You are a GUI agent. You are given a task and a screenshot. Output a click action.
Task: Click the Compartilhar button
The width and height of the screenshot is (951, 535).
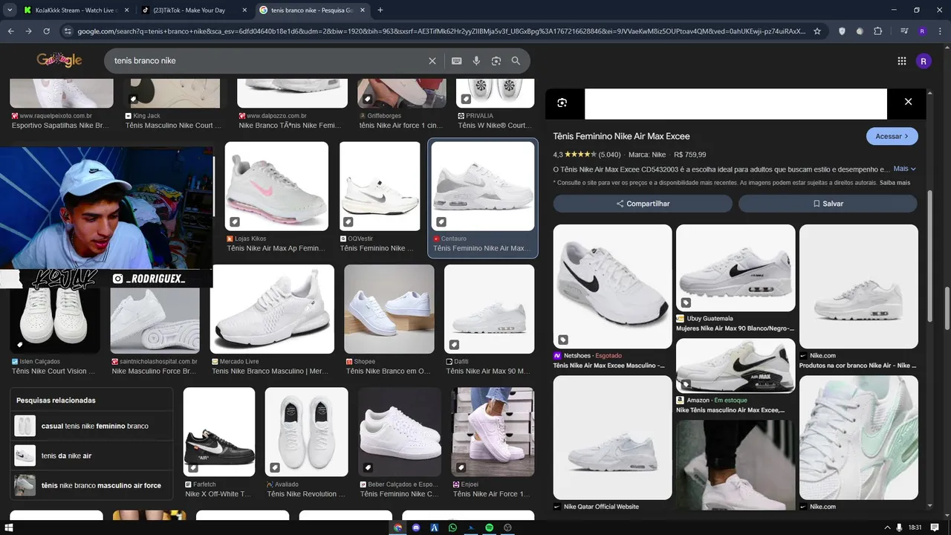(643, 204)
